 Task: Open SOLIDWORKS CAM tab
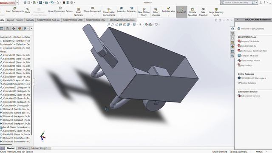[x=96, y=20]
